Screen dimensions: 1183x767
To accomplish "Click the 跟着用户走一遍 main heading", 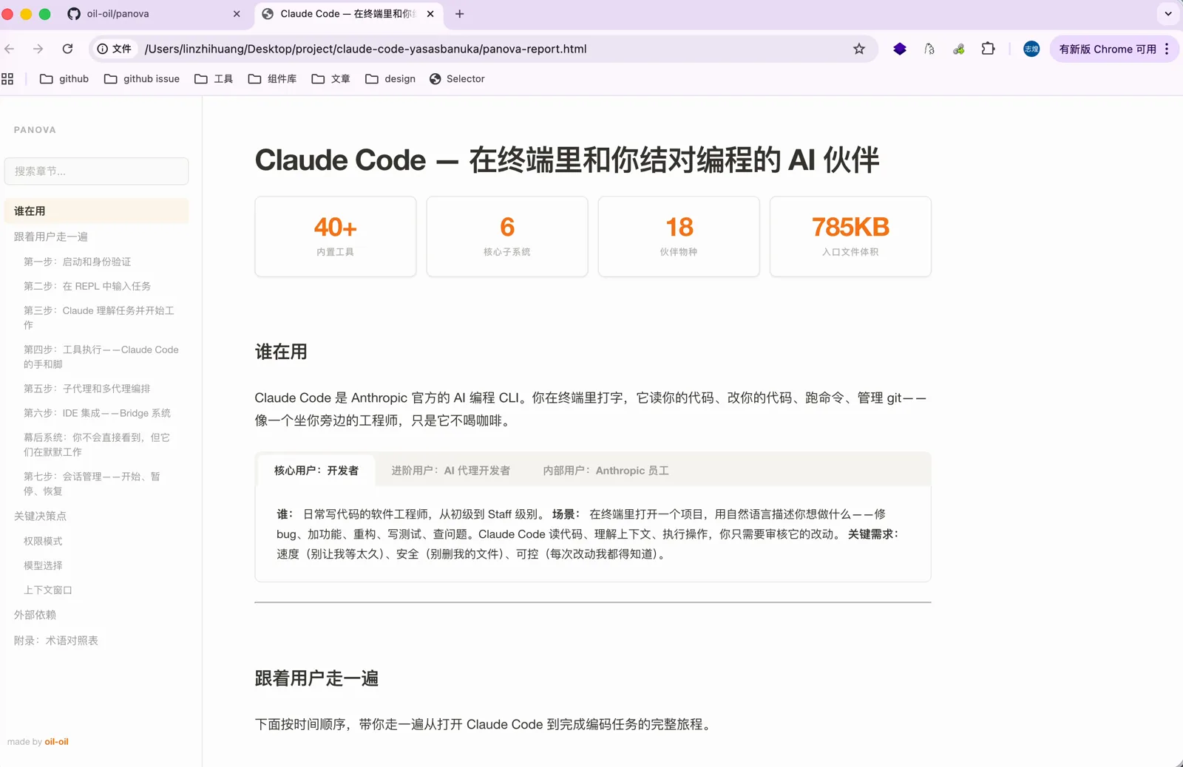I will pyautogui.click(x=316, y=678).
